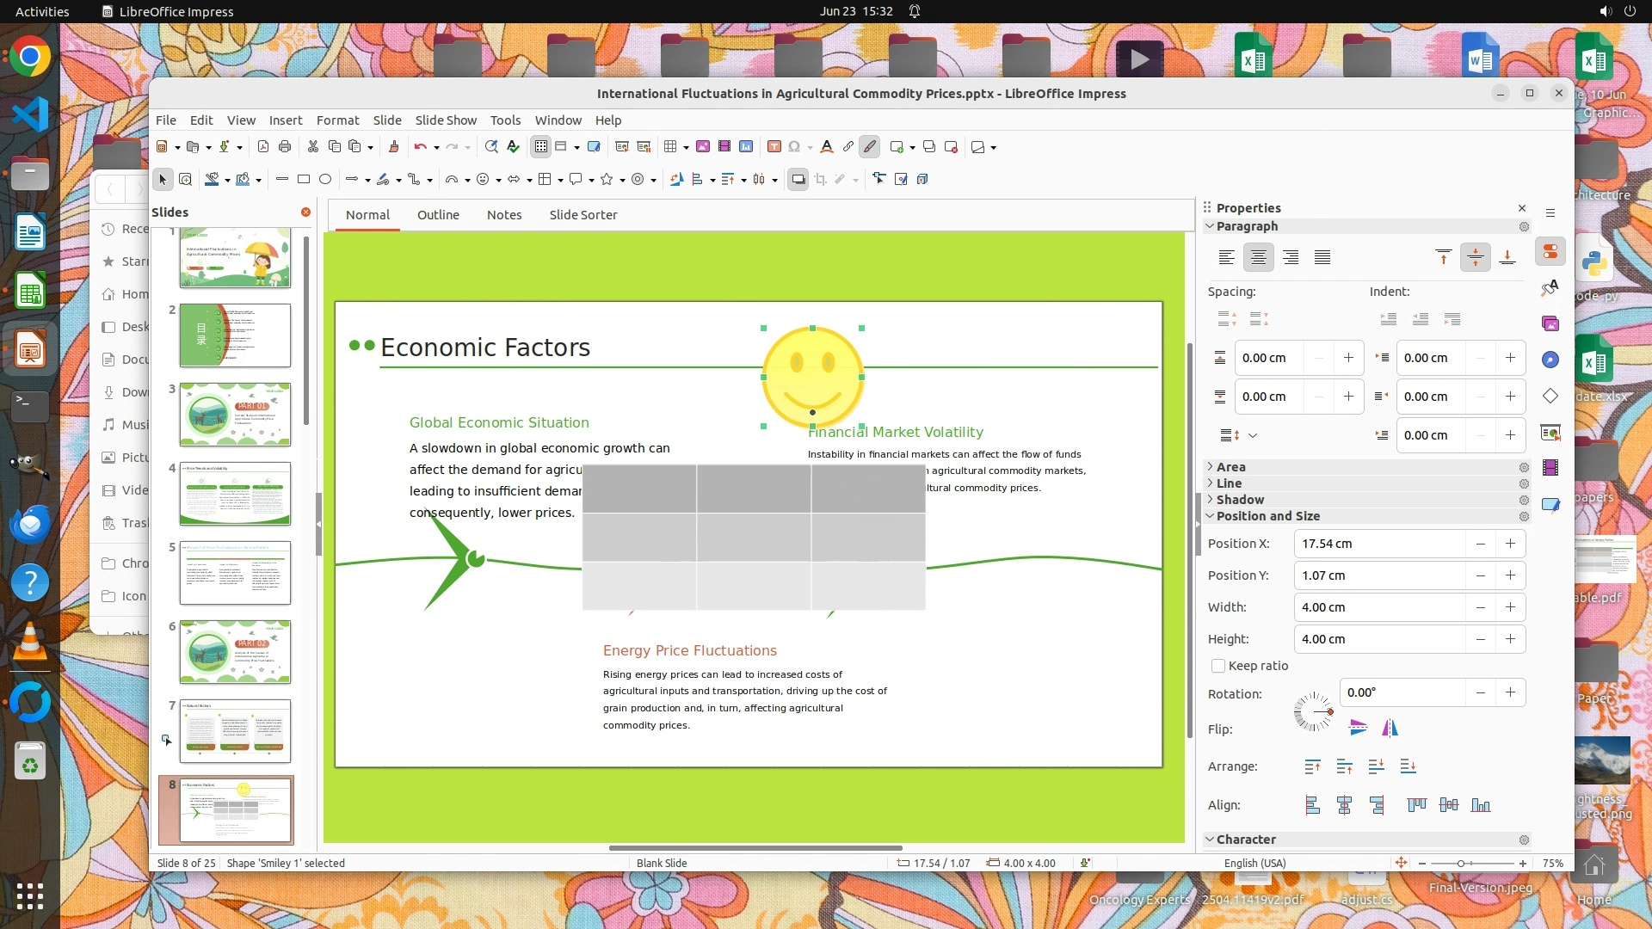Increase the Width value with plus
The height and width of the screenshot is (929, 1652).
point(1510,607)
